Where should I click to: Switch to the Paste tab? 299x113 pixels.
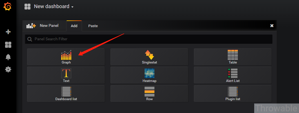(x=93, y=26)
